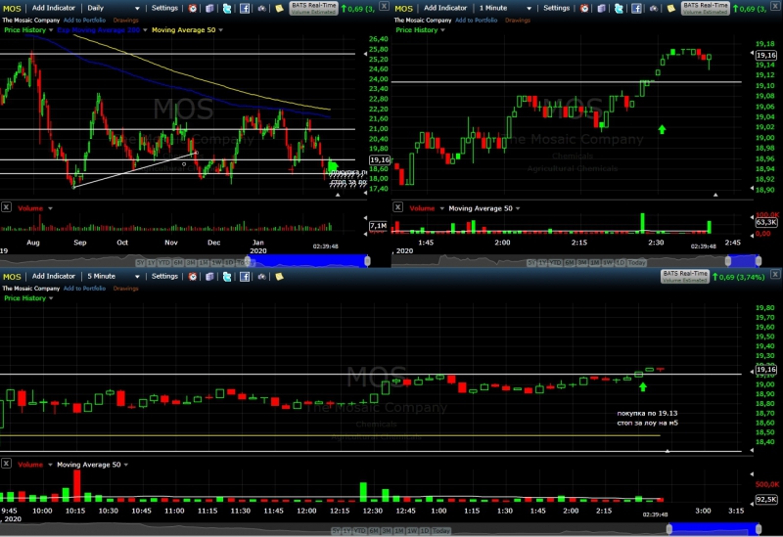The width and height of the screenshot is (783, 537).
Task: Click Add to Portfolio link on Daily chart
Action: (x=84, y=21)
